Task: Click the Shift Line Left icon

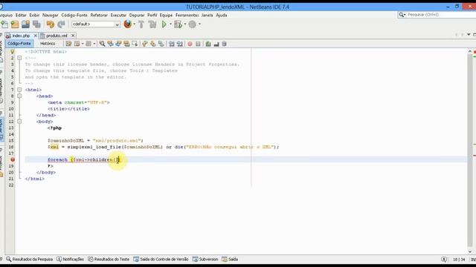Action: (x=172, y=44)
